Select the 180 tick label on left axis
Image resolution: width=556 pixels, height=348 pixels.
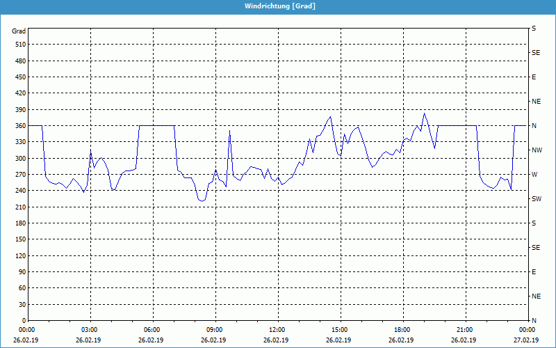click(x=19, y=223)
